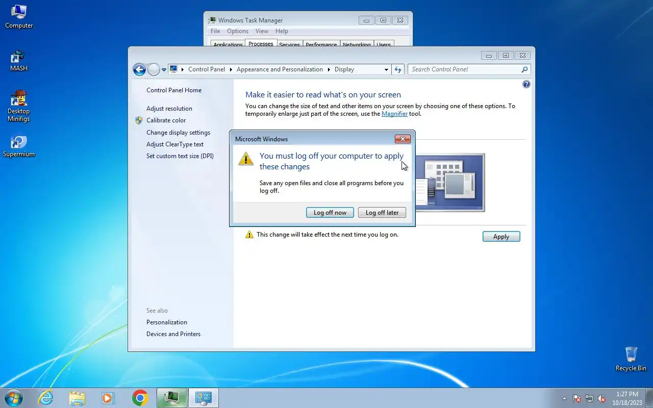653x408 pixels.
Task: Open the clock showing 1:27 PM
Action: [627, 398]
